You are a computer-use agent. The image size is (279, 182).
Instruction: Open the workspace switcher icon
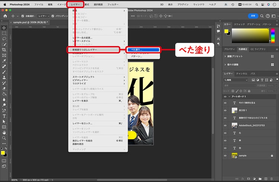coord(273,16)
